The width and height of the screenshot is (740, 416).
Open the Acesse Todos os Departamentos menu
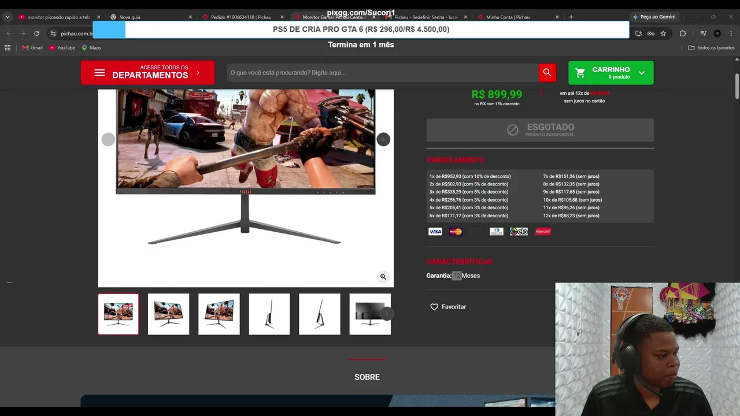point(147,73)
